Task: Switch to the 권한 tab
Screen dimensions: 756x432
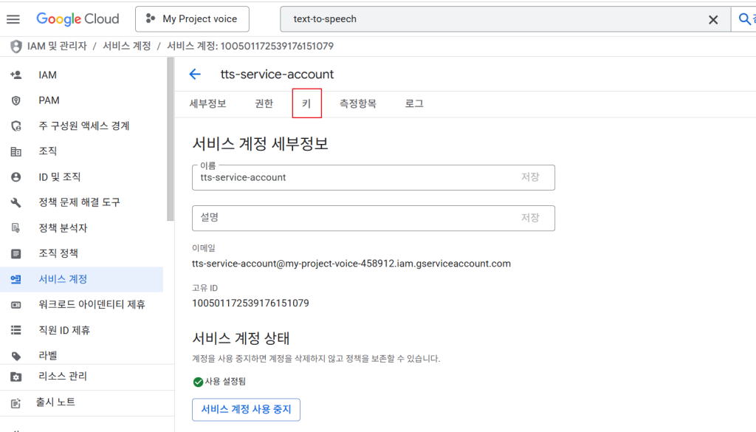Action: pos(264,104)
